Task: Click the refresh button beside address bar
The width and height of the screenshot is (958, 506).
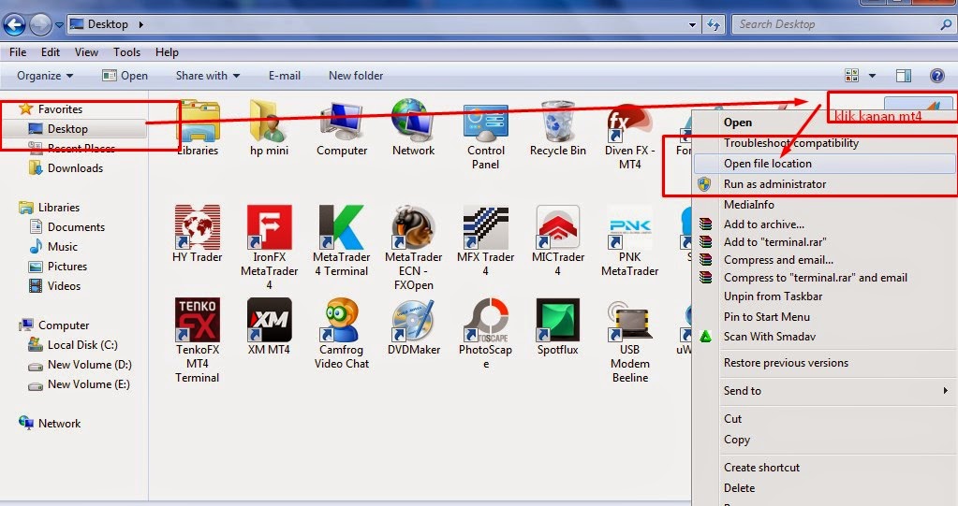Action: click(x=713, y=24)
